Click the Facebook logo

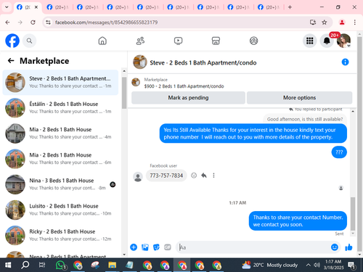(x=12, y=41)
